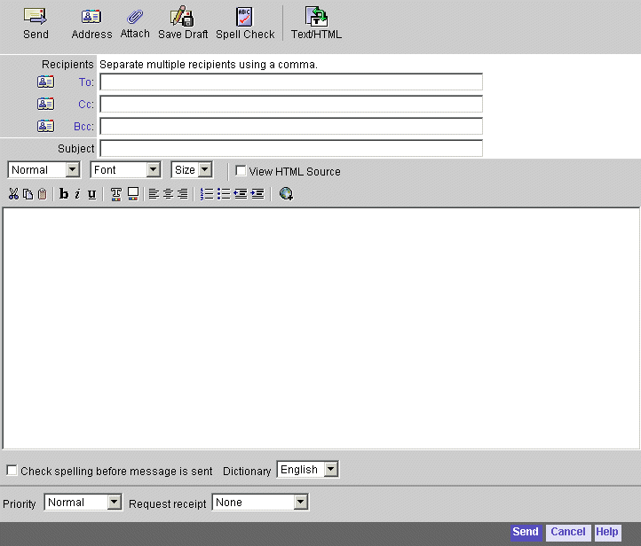The width and height of the screenshot is (641, 546).
Task: Click the Cc: link
Action: [86, 104]
